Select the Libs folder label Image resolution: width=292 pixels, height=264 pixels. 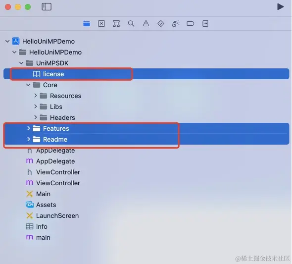56,107
